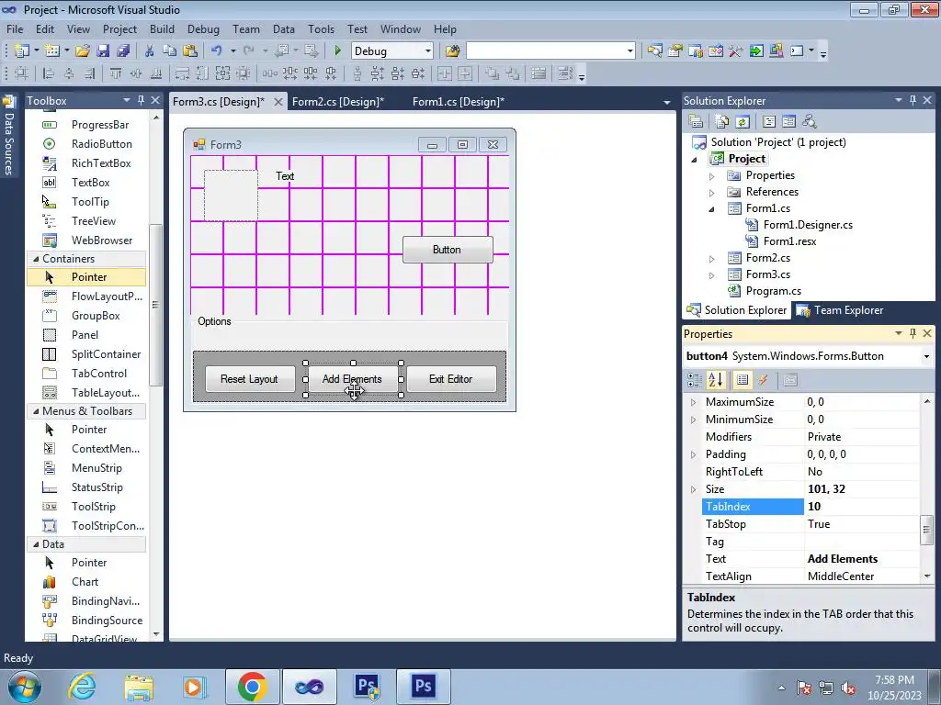Collapse the Menus & Toolbars group
941x705 pixels.
pos(36,410)
